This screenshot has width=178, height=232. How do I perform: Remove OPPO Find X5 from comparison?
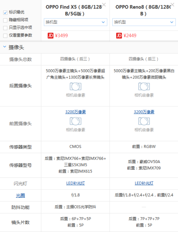pos(104,5)
